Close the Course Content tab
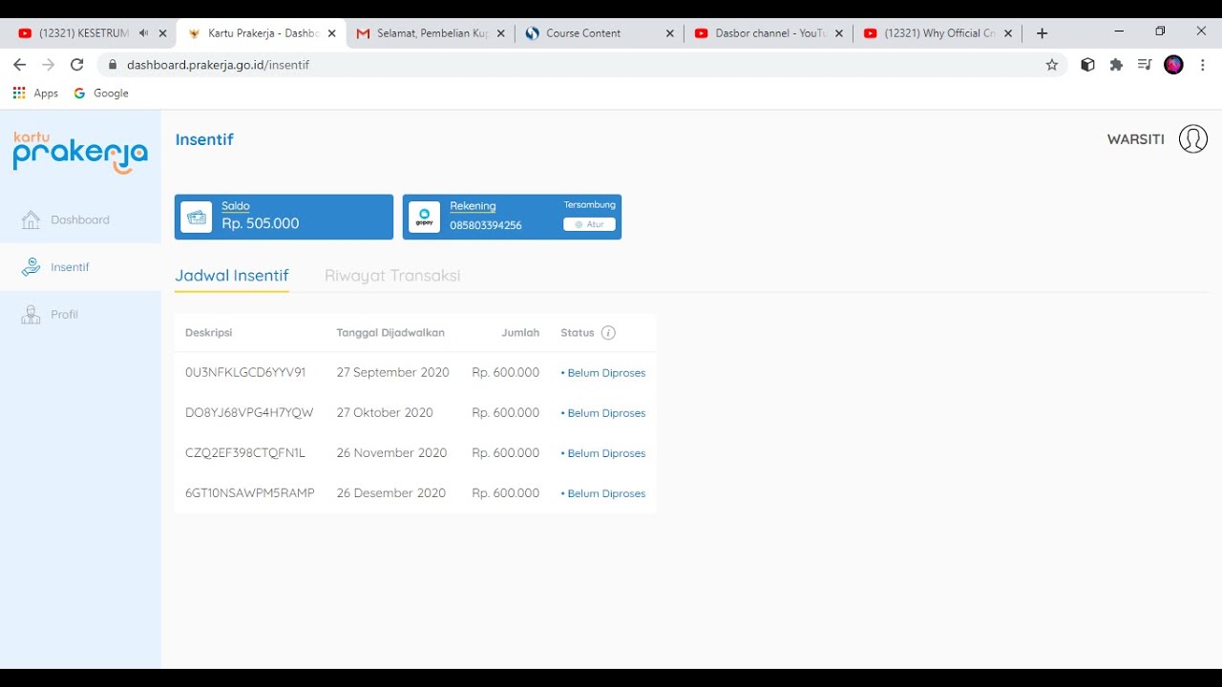 coord(669,33)
